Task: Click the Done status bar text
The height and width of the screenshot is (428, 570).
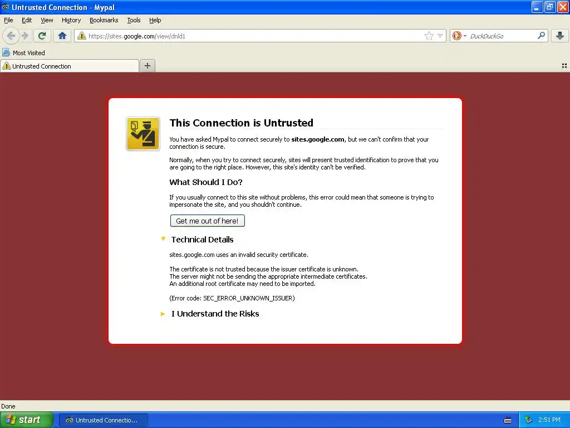Action: tap(8, 406)
